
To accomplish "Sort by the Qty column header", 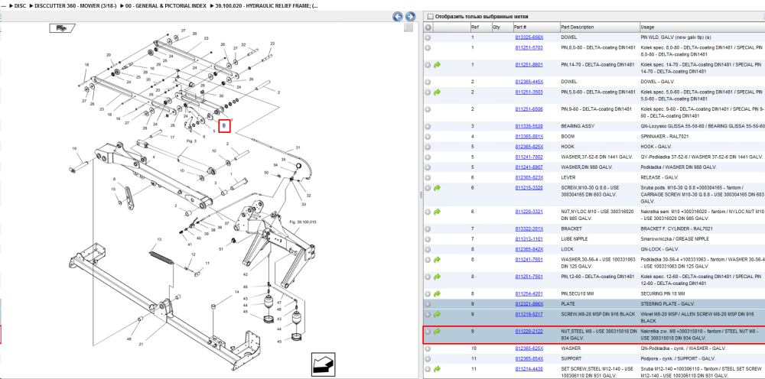I will click(x=502, y=28).
